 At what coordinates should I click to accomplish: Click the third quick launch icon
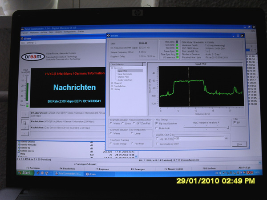click(46, 173)
